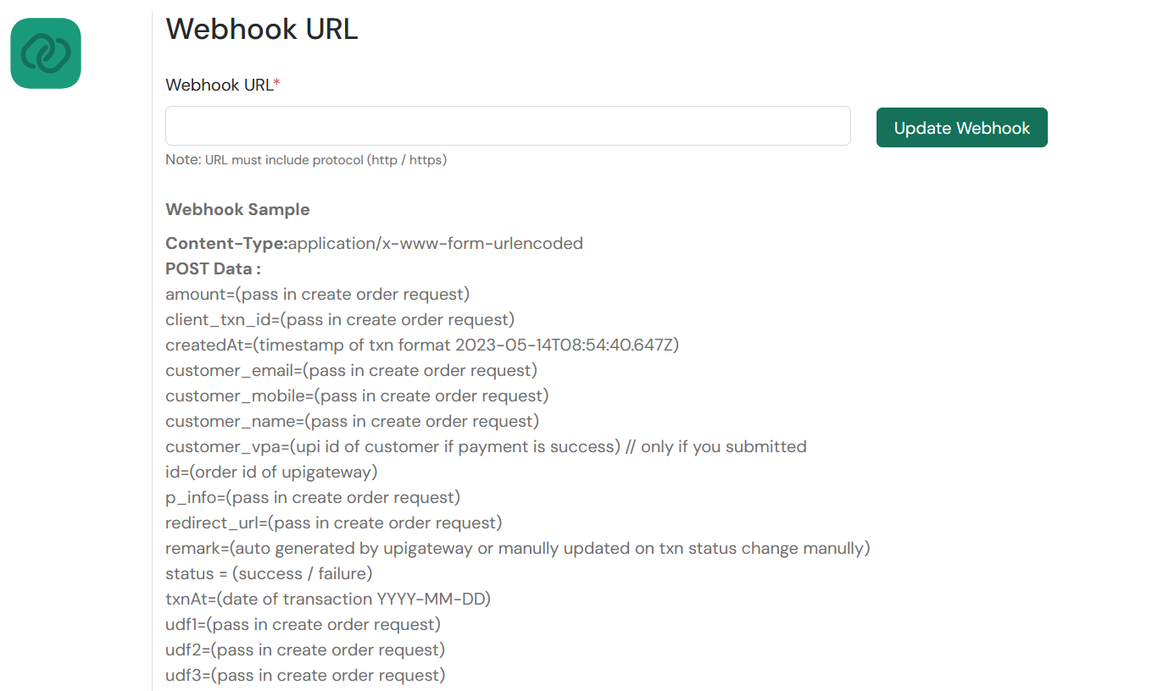Click the amount parameter line
The image size is (1169, 691).
tap(317, 295)
